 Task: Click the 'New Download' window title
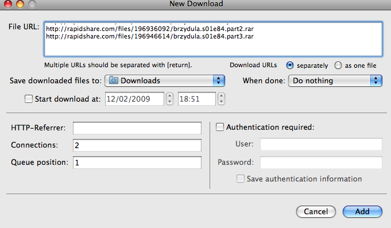pyautogui.click(x=196, y=4)
